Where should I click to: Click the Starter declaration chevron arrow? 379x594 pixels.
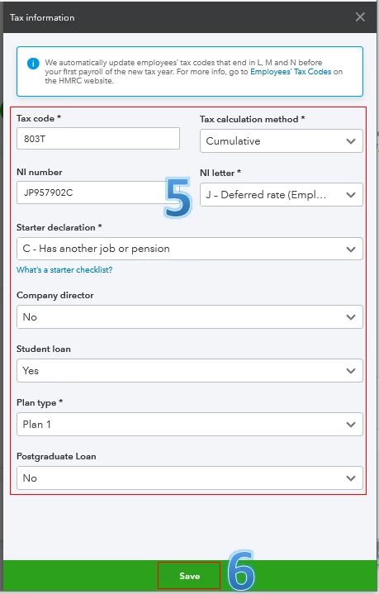(x=351, y=249)
